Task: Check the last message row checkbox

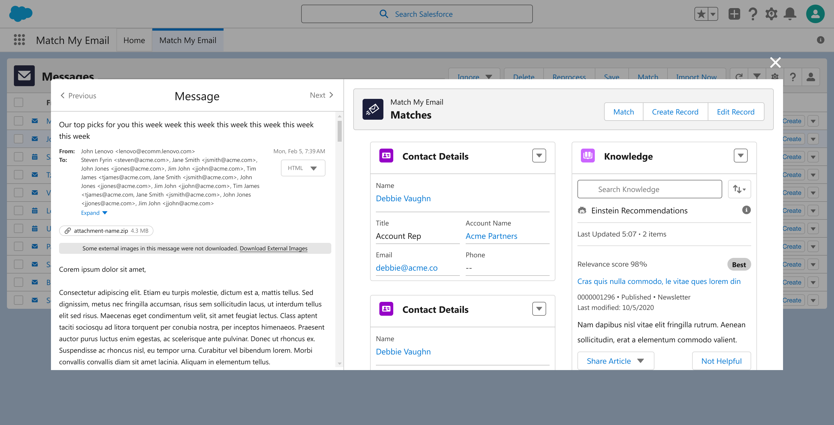Action: point(19,300)
